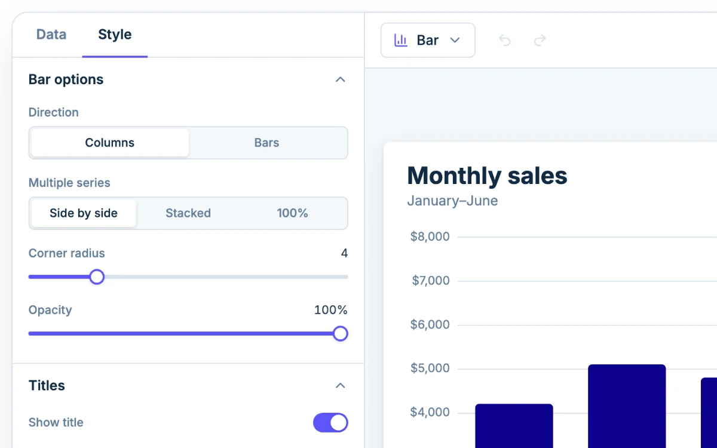This screenshot has width=717, height=448.
Task: Click the $6,000 axis label
Action: point(430,325)
